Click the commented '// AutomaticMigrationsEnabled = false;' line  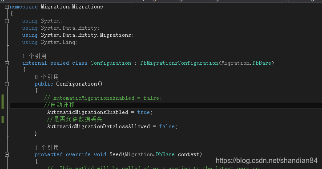coord(103,98)
